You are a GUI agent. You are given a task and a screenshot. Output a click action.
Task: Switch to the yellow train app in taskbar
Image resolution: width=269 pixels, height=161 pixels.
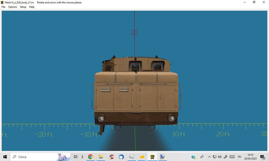point(152,157)
